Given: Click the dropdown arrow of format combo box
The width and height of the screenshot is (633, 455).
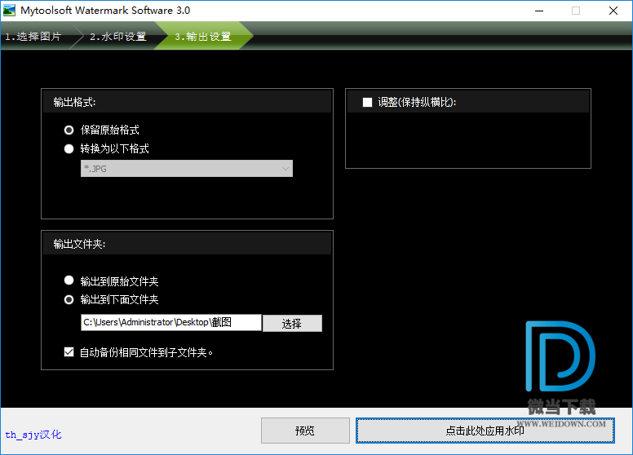Looking at the screenshot, I should point(285,169).
